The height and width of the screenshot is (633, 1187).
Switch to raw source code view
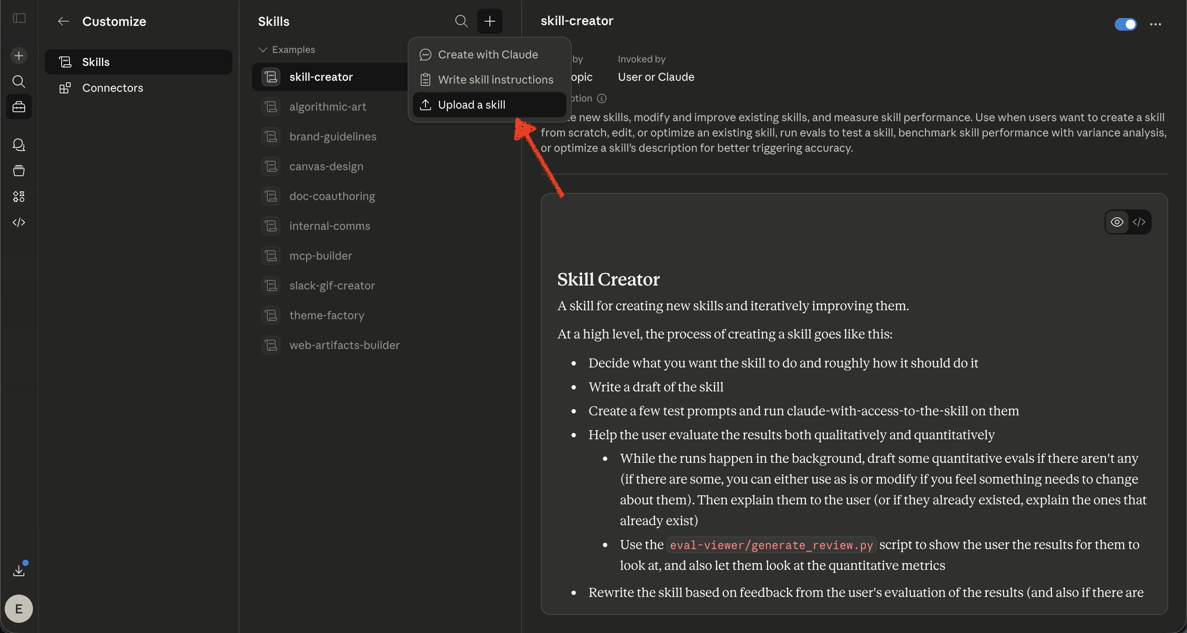[x=1139, y=222]
